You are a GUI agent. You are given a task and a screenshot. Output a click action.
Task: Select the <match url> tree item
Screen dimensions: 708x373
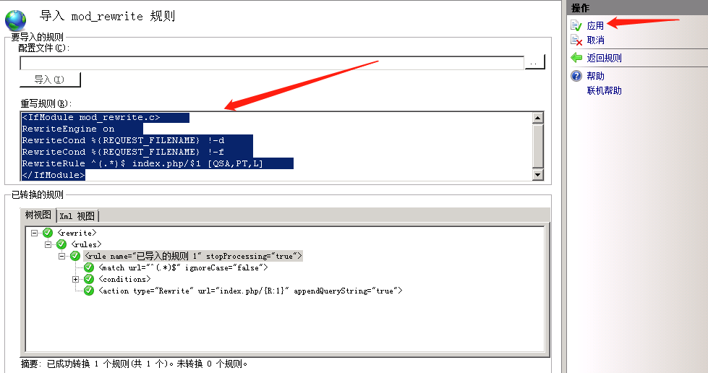tap(183, 267)
